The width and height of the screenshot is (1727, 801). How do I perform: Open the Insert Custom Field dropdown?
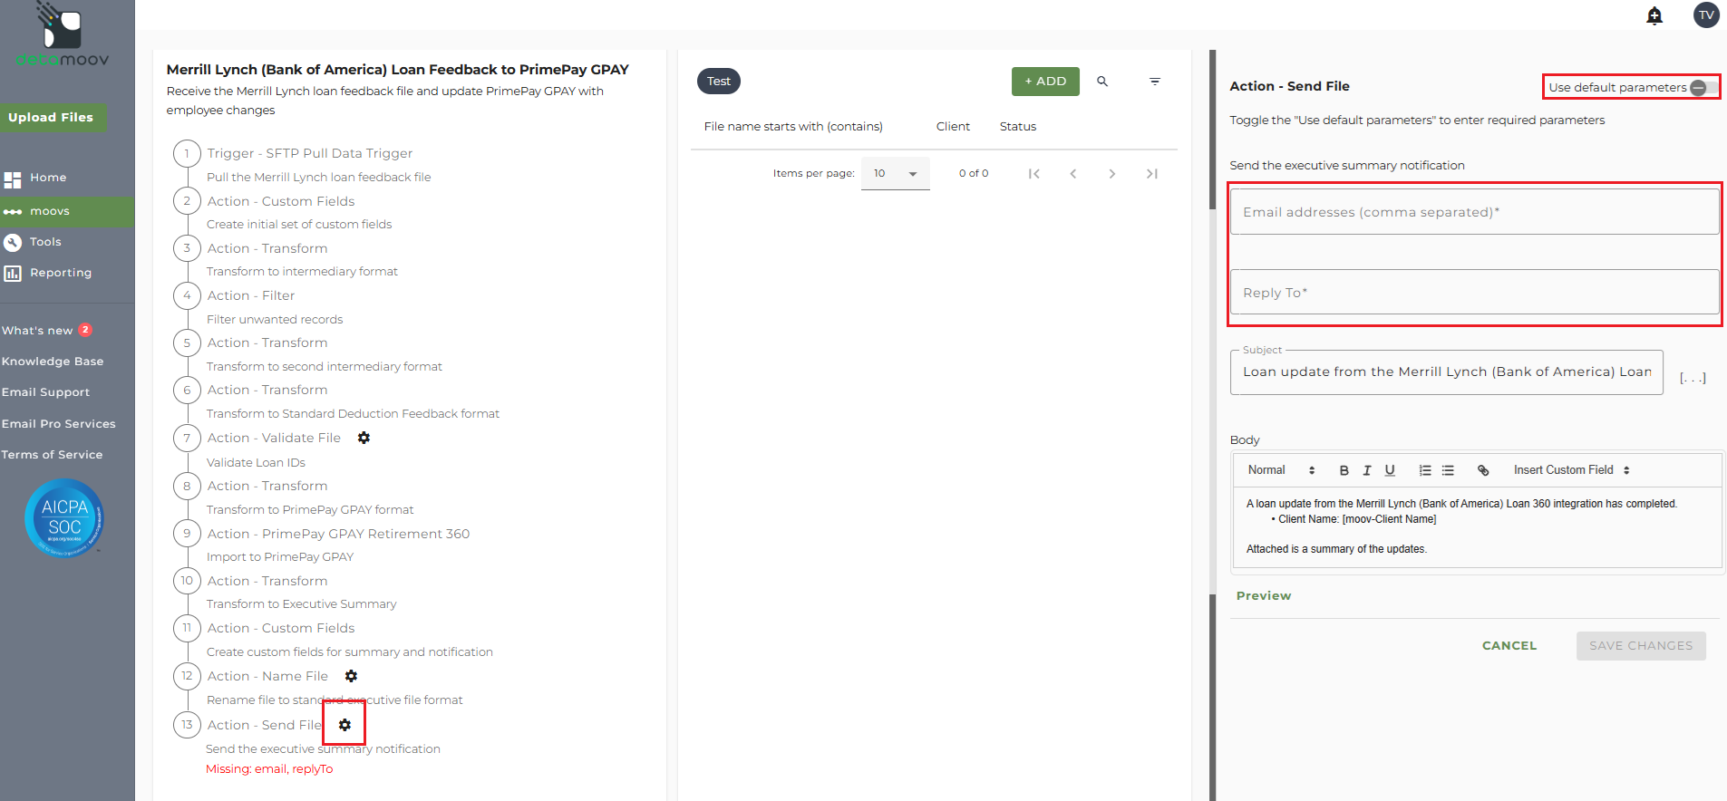tap(1571, 470)
